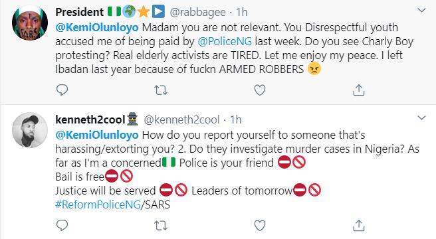This screenshot has width=436, height=239.
Task: Reply to kenneth2cool's tweet
Action: click(x=62, y=225)
